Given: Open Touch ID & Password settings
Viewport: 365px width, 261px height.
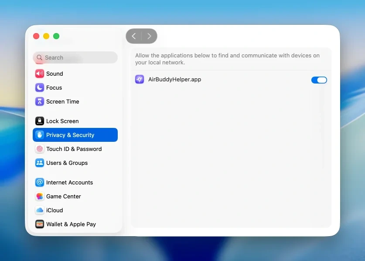Looking at the screenshot, I should pyautogui.click(x=75, y=149).
